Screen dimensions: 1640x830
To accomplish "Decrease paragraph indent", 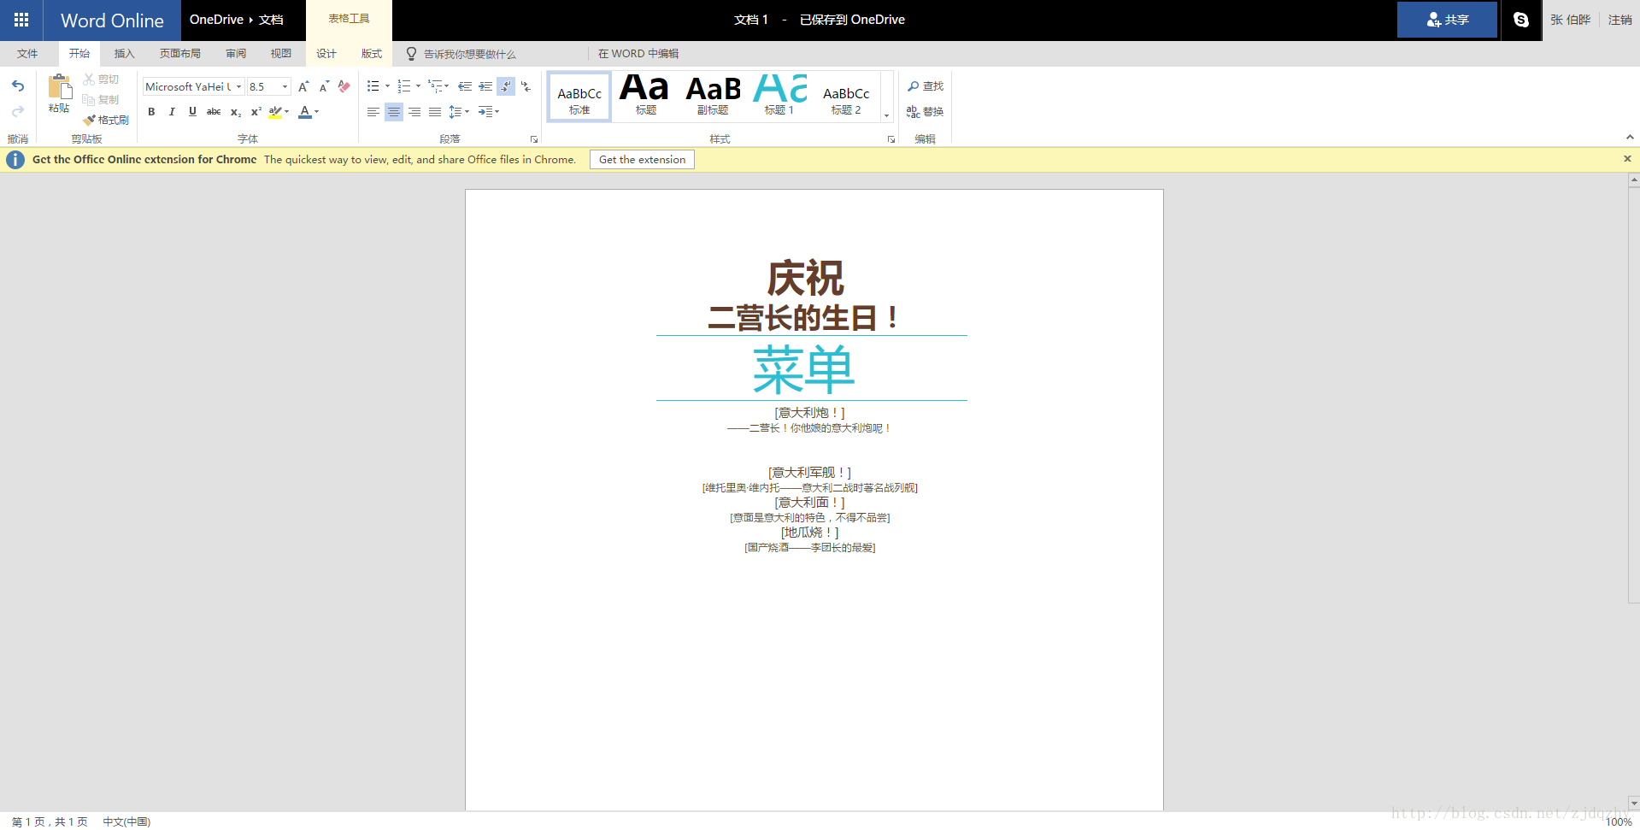I will [x=465, y=86].
